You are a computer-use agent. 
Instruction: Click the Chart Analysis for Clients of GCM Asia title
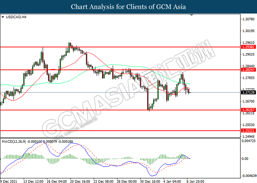coord(128,7)
